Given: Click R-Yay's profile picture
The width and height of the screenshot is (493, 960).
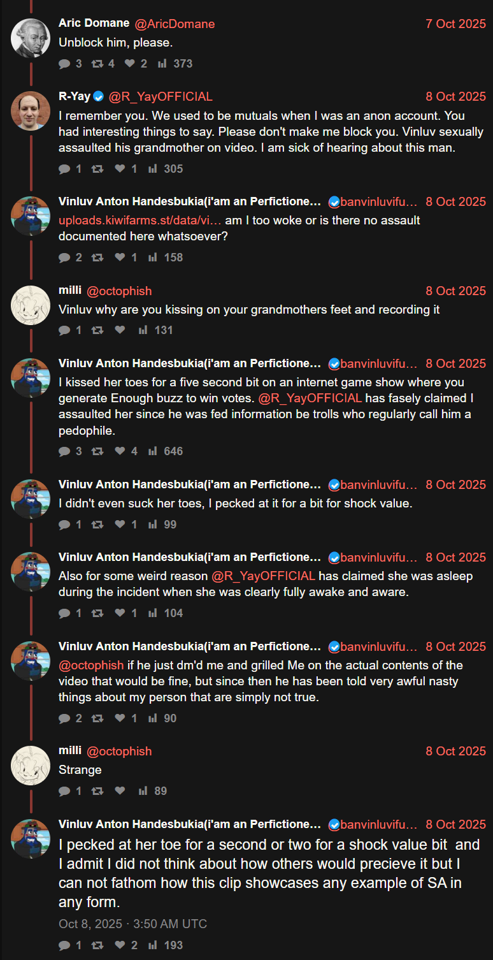Looking at the screenshot, I should (x=31, y=110).
